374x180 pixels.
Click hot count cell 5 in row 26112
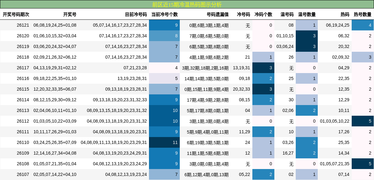(x=363, y=121)
